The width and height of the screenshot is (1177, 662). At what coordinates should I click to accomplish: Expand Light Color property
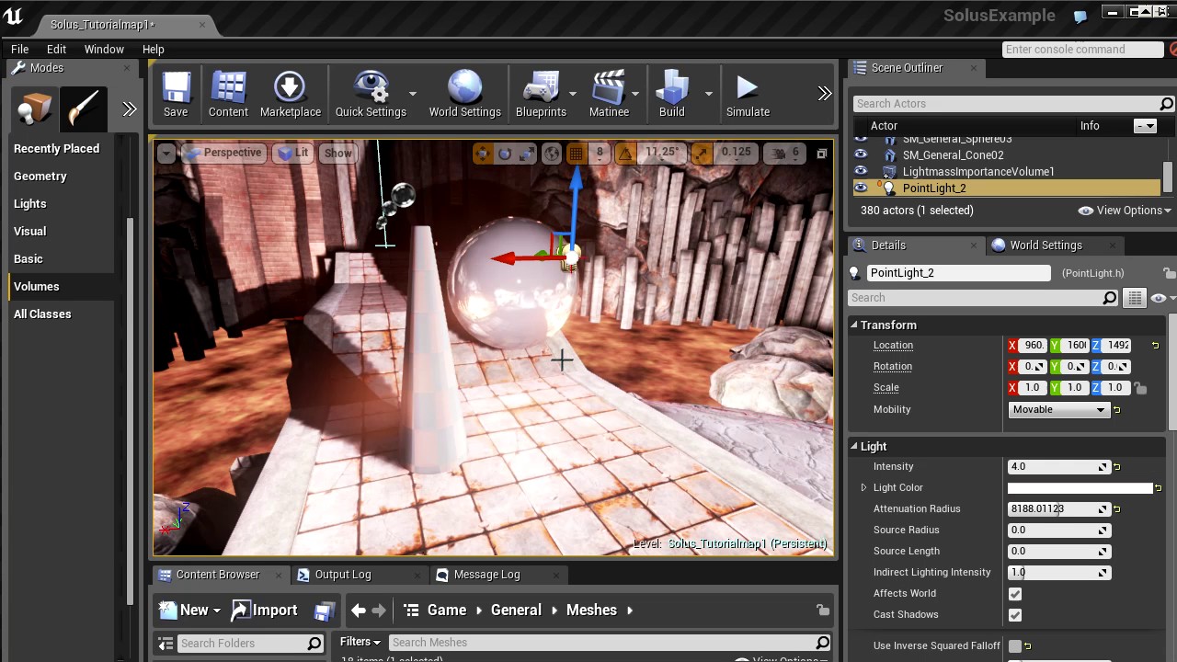(x=863, y=487)
